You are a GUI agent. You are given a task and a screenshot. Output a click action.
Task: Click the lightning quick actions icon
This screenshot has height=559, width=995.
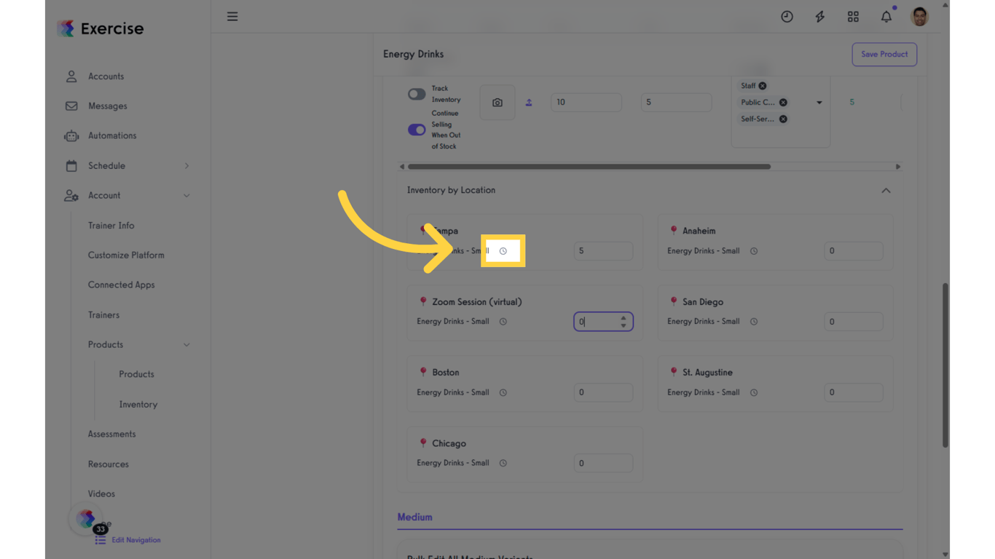point(819,16)
